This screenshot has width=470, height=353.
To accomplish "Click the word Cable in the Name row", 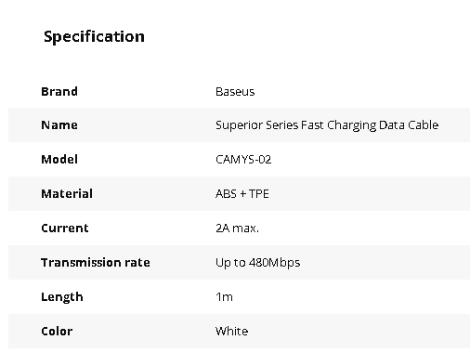I will [424, 125].
